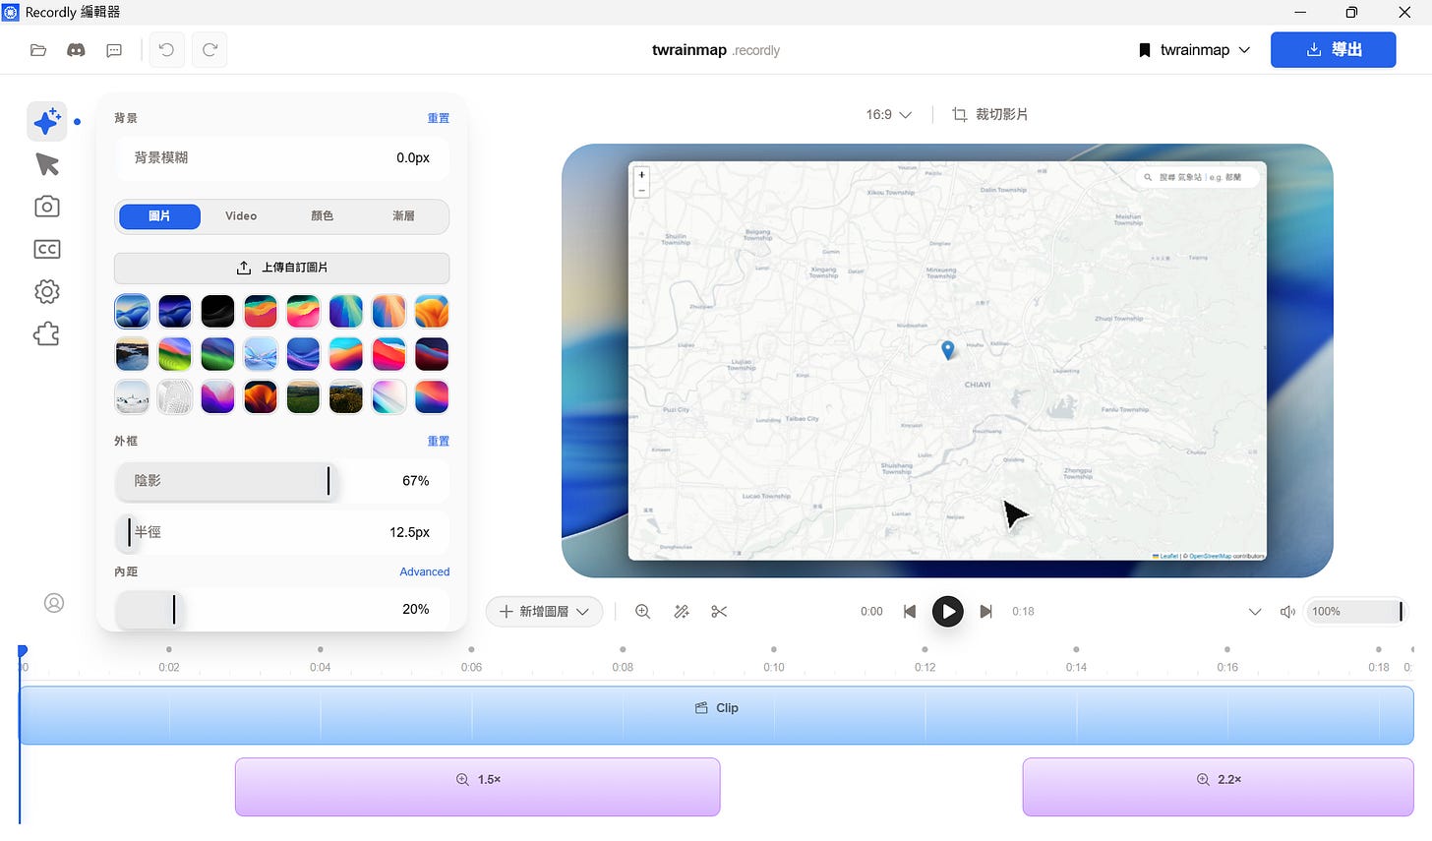1432x841 pixels.
Task: Open the feedback chat bubble icon
Action: (x=114, y=50)
